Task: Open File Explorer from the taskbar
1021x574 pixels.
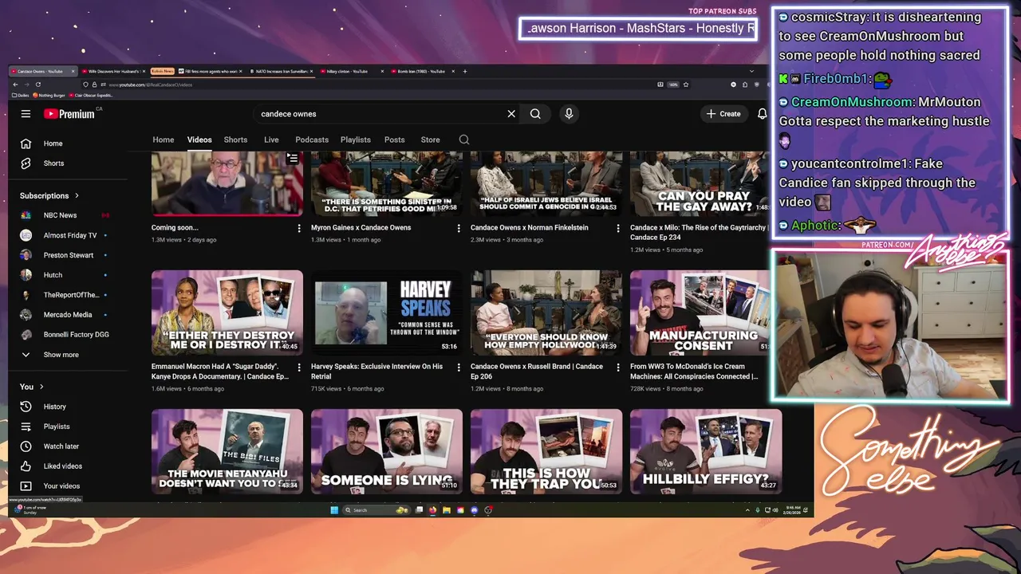Action: coord(447,510)
